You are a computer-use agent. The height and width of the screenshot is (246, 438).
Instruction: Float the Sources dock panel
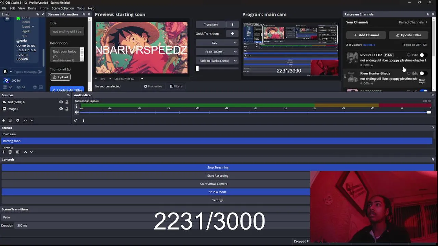(x=68, y=95)
